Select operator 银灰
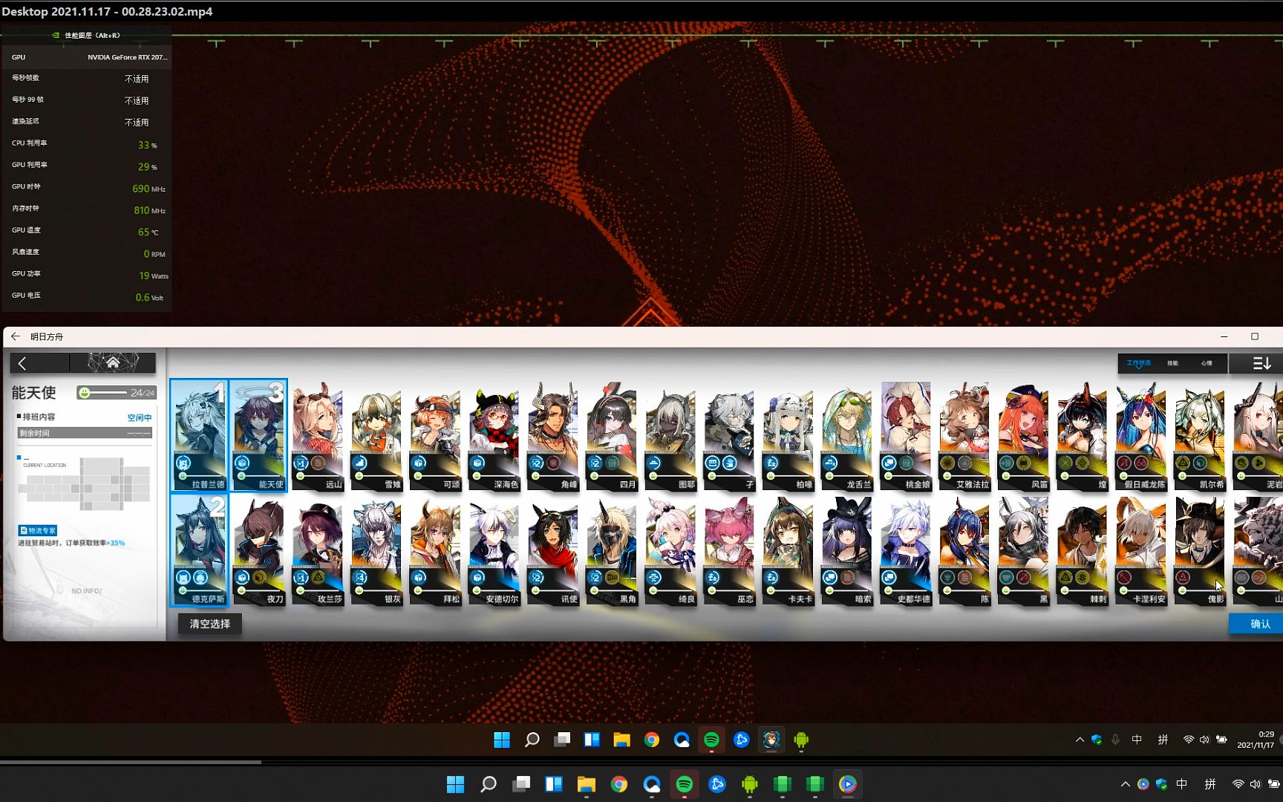The width and height of the screenshot is (1283, 802). (x=376, y=550)
